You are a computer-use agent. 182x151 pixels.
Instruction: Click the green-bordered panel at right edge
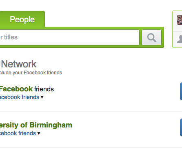pyautogui.click(x=177, y=29)
